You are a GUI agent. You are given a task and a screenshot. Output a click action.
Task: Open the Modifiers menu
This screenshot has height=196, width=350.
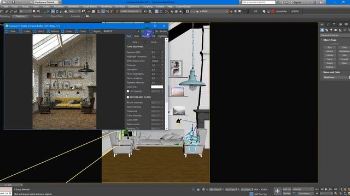pyautogui.click(x=59, y=7)
